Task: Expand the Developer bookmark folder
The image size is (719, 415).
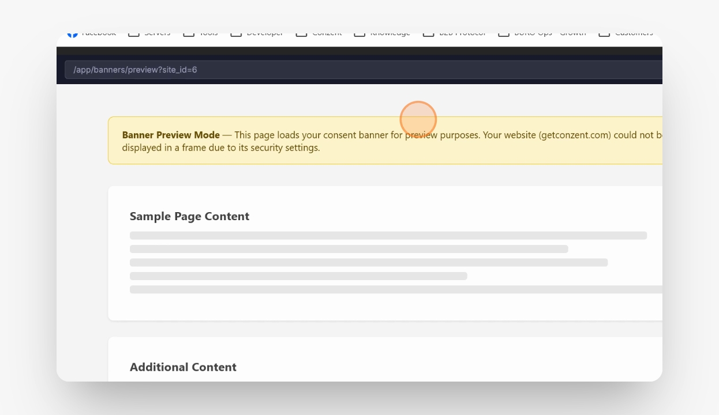Action: pos(256,33)
